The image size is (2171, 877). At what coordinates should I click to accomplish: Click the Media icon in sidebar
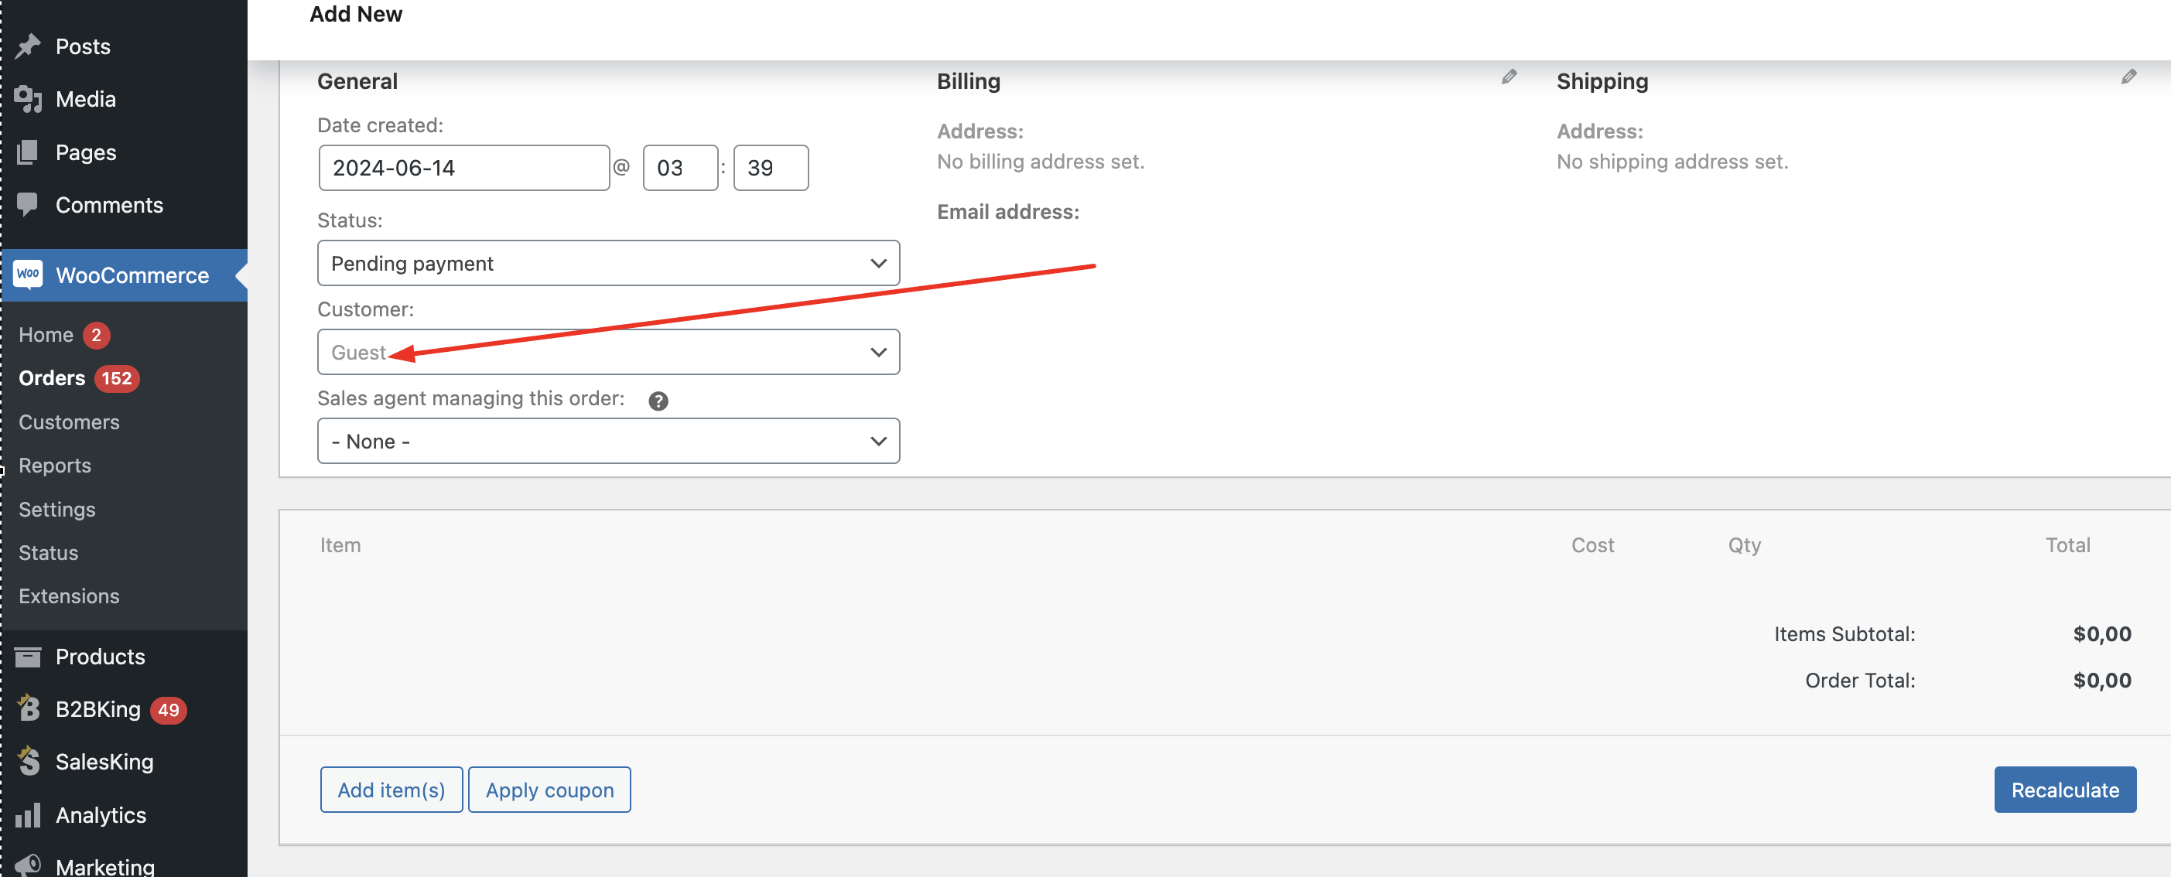pos(28,100)
